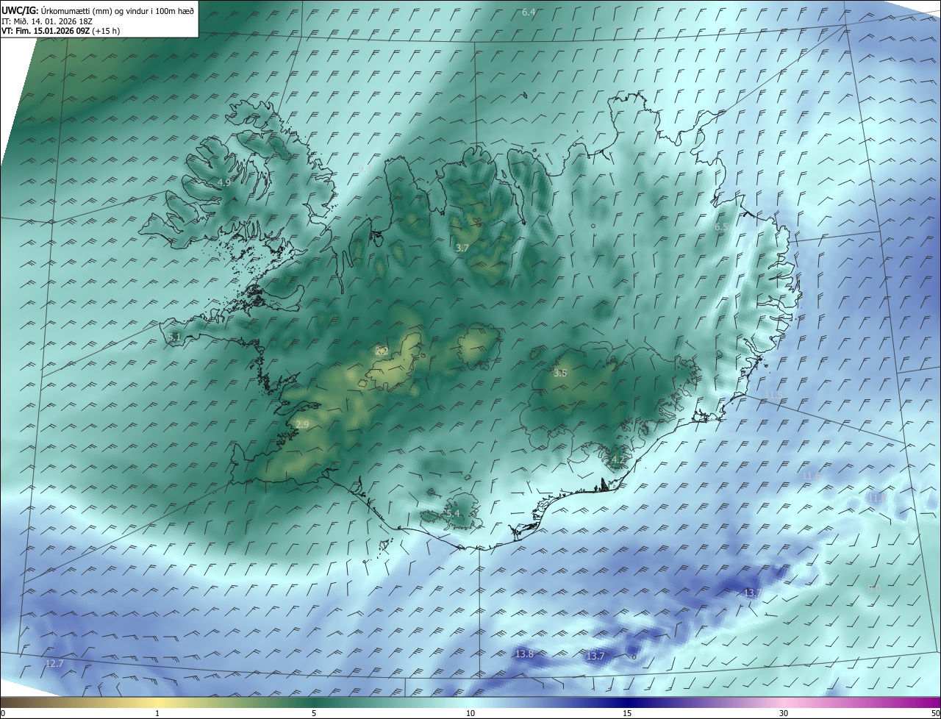The width and height of the screenshot is (941, 719).
Task: Click the 5 tick on the color scale
Action: pyautogui.click(x=314, y=713)
